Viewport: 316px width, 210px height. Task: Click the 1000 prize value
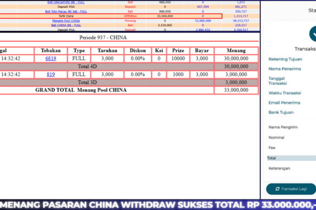coord(178,75)
